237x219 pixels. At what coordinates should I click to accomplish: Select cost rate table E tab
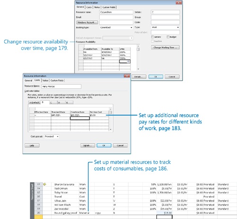(69, 103)
